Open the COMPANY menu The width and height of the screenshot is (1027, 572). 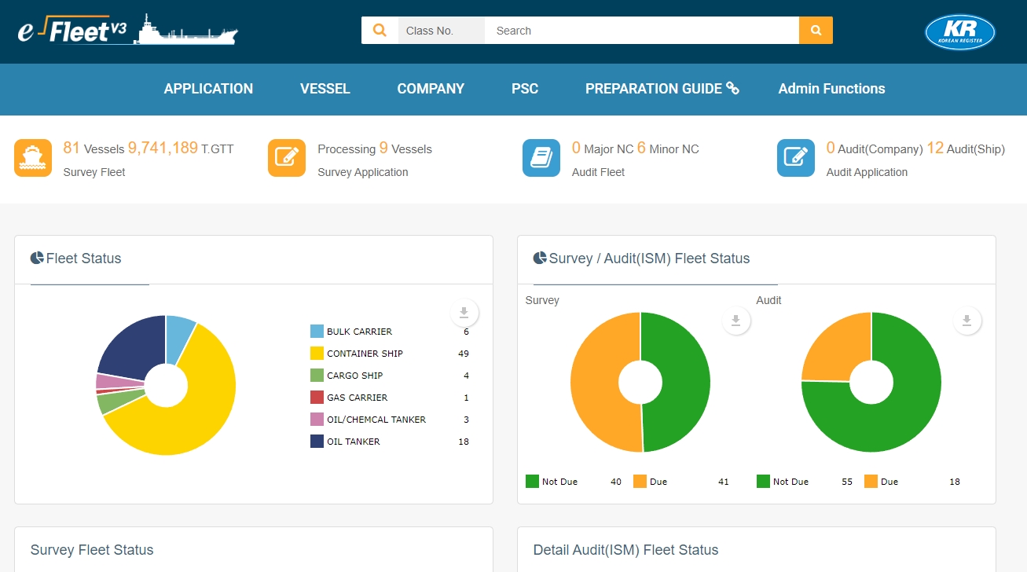(431, 89)
